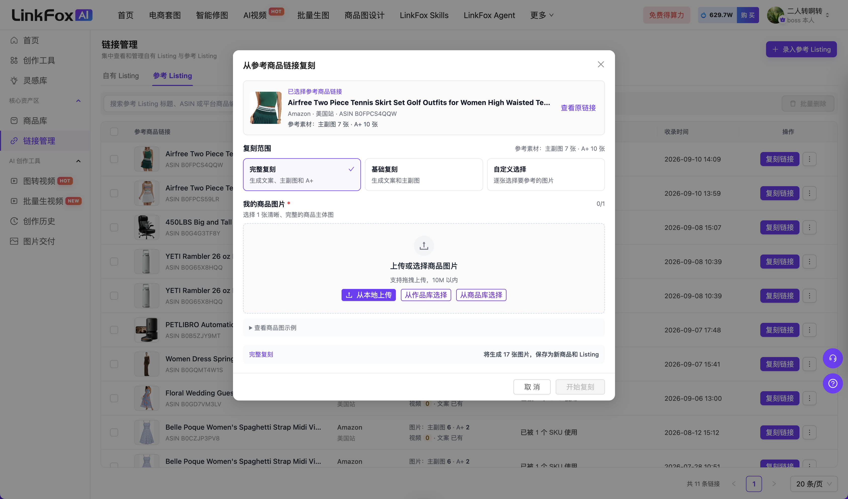Screen dimensions: 848x499
Task: Click the 图片交付 picture icon in sidebar
Action: point(14,241)
